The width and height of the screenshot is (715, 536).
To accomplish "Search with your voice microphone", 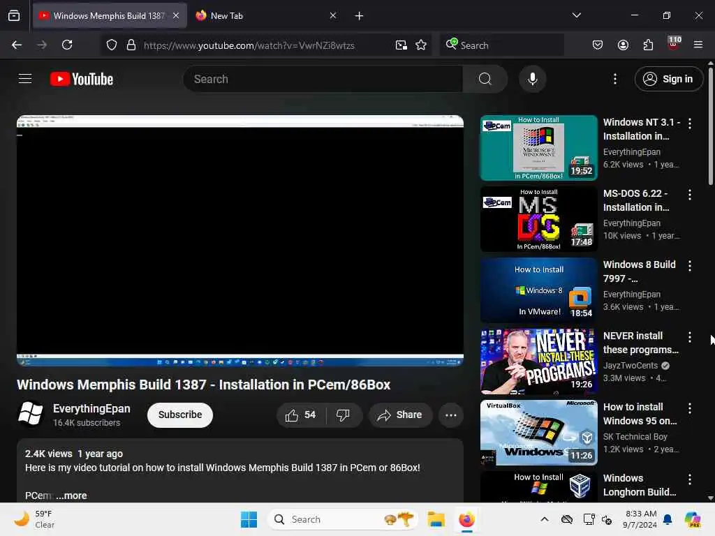I will pos(532,79).
